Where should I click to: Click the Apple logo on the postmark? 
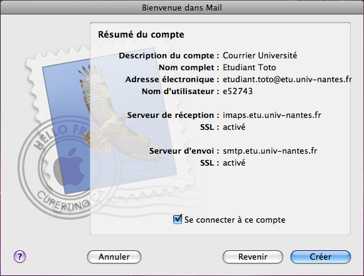(69, 167)
